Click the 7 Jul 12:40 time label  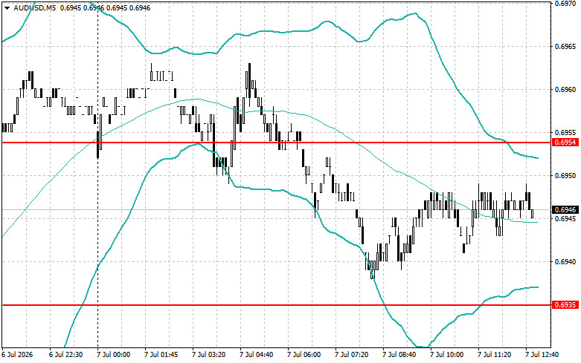[542, 355]
